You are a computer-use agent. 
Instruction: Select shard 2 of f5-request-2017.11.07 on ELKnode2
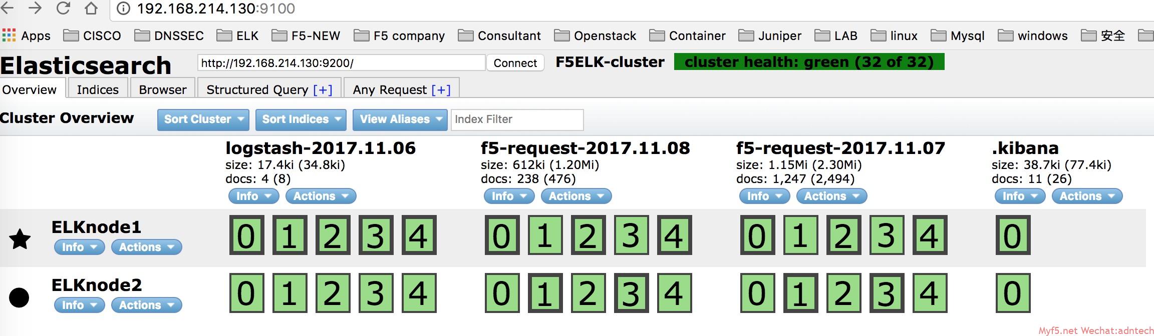pos(843,293)
